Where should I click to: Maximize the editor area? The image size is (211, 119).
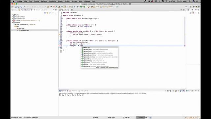coord(184,10)
